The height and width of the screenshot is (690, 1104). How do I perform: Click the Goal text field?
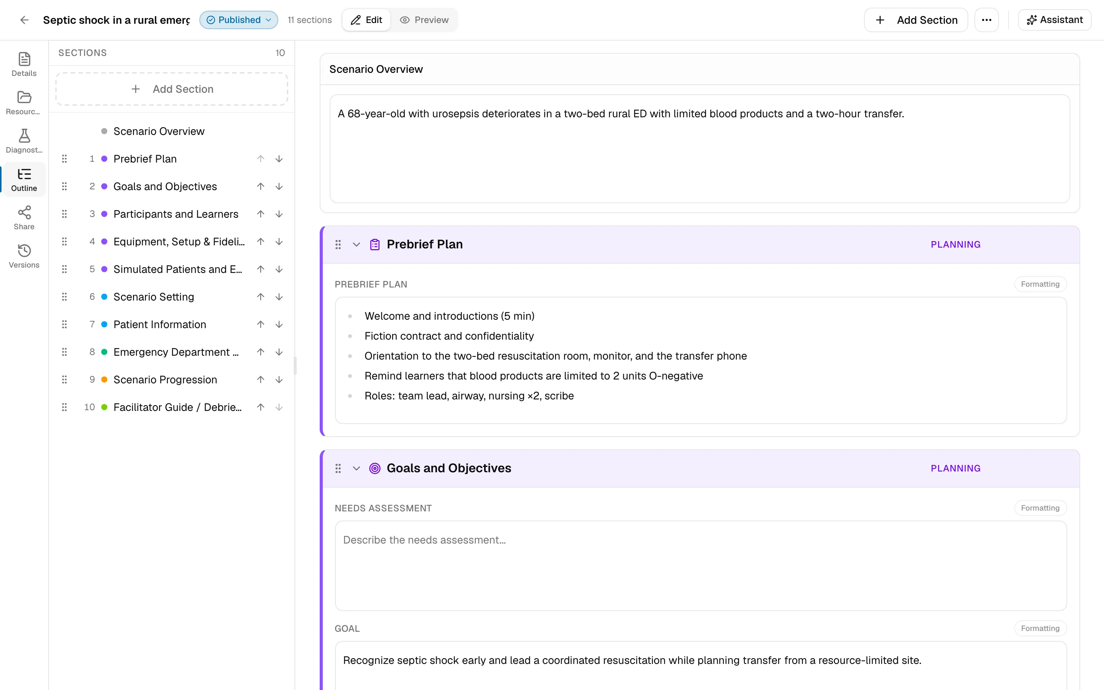click(x=701, y=666)
